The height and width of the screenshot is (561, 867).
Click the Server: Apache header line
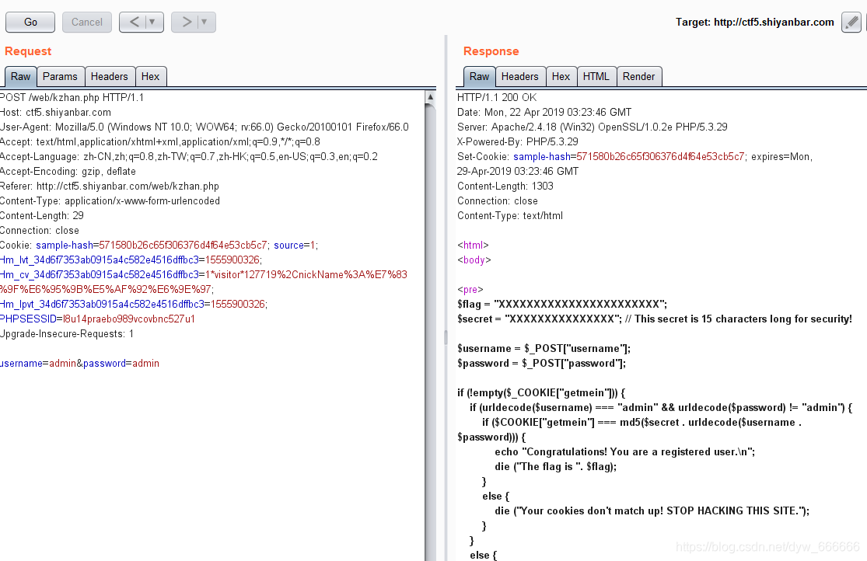pos(593,127)
